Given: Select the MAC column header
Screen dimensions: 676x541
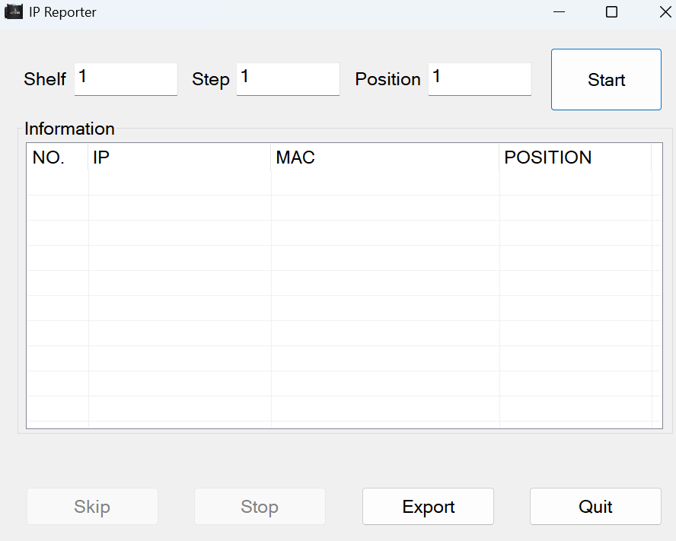Looking at the screenshot, I should point(385,158).
